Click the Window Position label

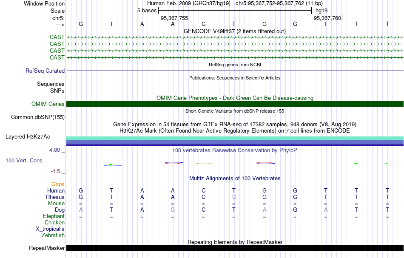point(44,3)
